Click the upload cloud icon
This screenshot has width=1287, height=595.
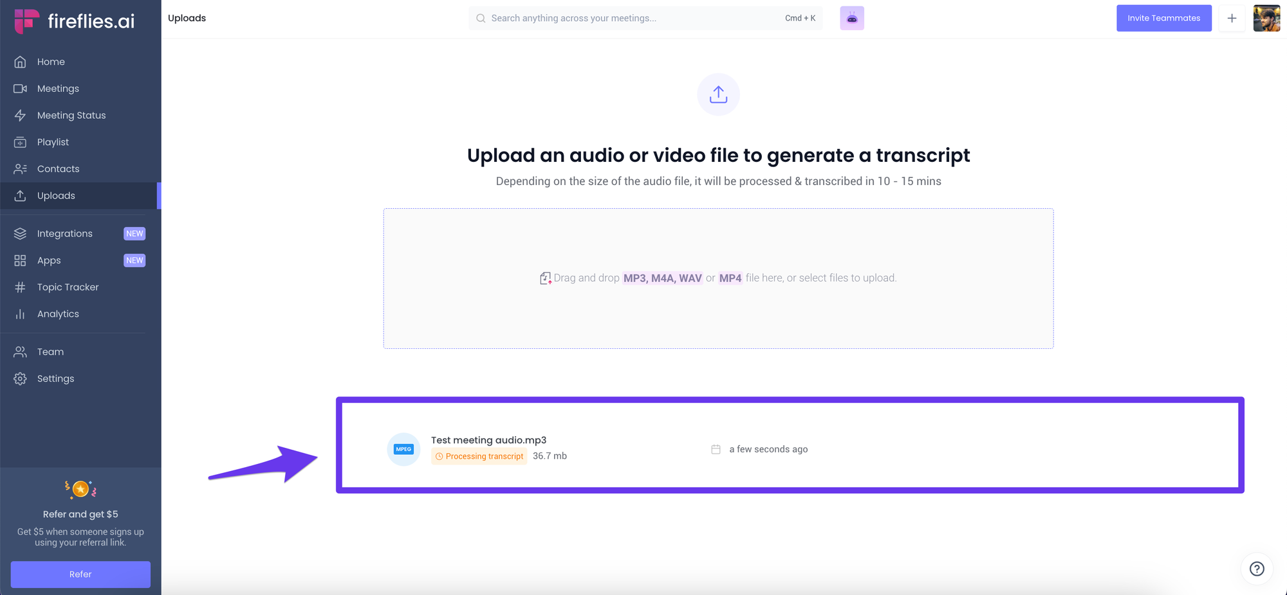pyautogui.click(x=718, y=94)
